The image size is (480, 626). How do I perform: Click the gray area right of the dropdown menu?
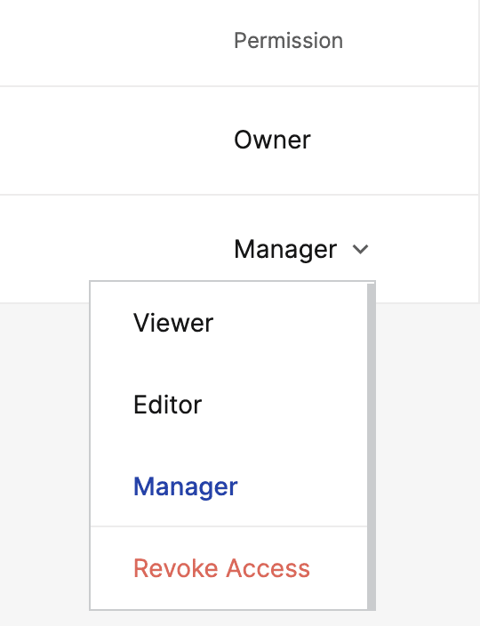point(427,459)
